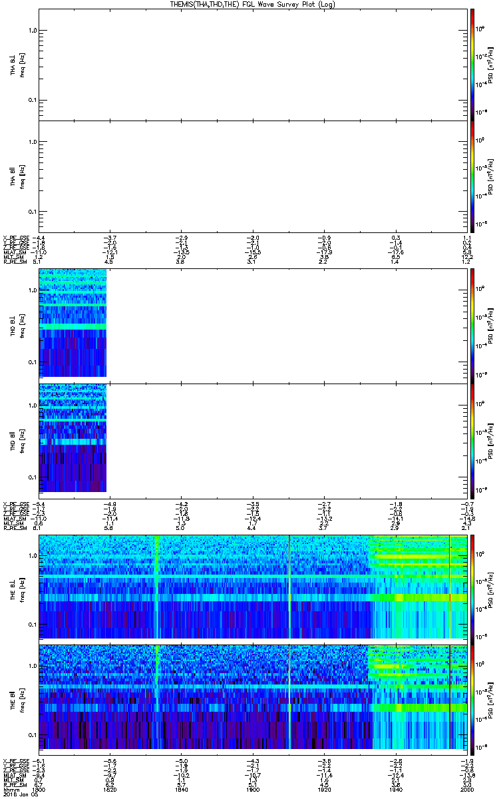
Task: Click the time tick label '1940'
Action: pyautogui.click(x=395, y=788)
